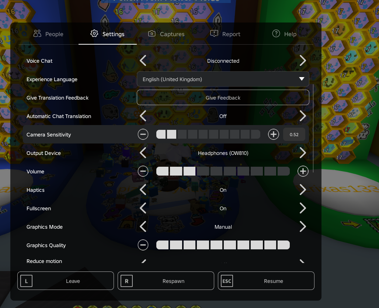Click the Resume button
The width and height of the screenshot is (379, 308).
pos(266,281)
